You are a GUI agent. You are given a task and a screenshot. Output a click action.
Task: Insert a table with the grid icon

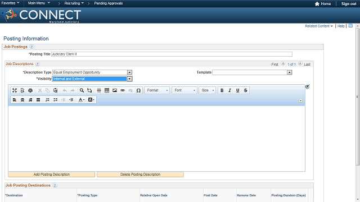pyautogui.click(x=107, y=90)
